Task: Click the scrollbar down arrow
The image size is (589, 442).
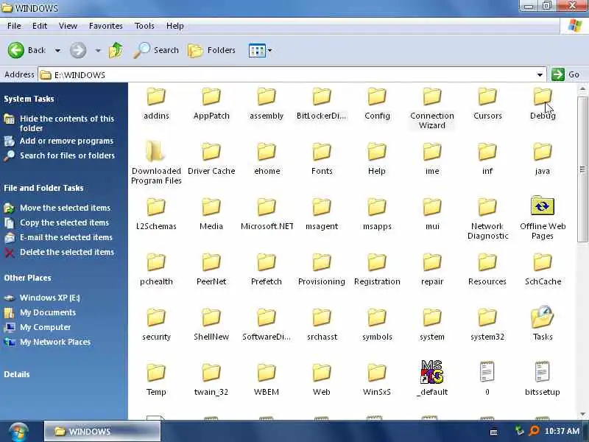Action: [x=582, y=414]
